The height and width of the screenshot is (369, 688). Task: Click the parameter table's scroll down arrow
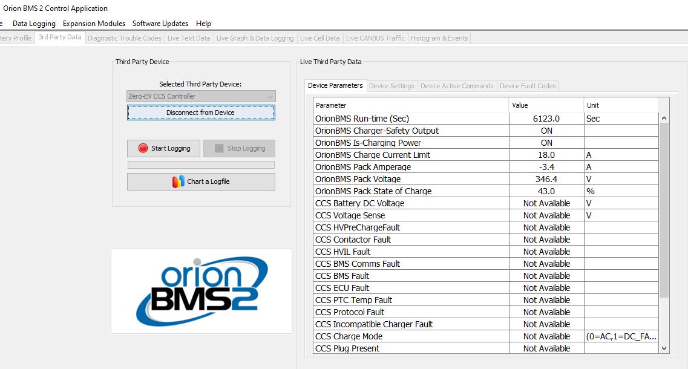pyautogui.click(x=664, y=348)
